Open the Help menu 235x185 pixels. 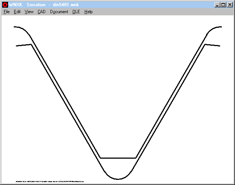tap(88, 12)
